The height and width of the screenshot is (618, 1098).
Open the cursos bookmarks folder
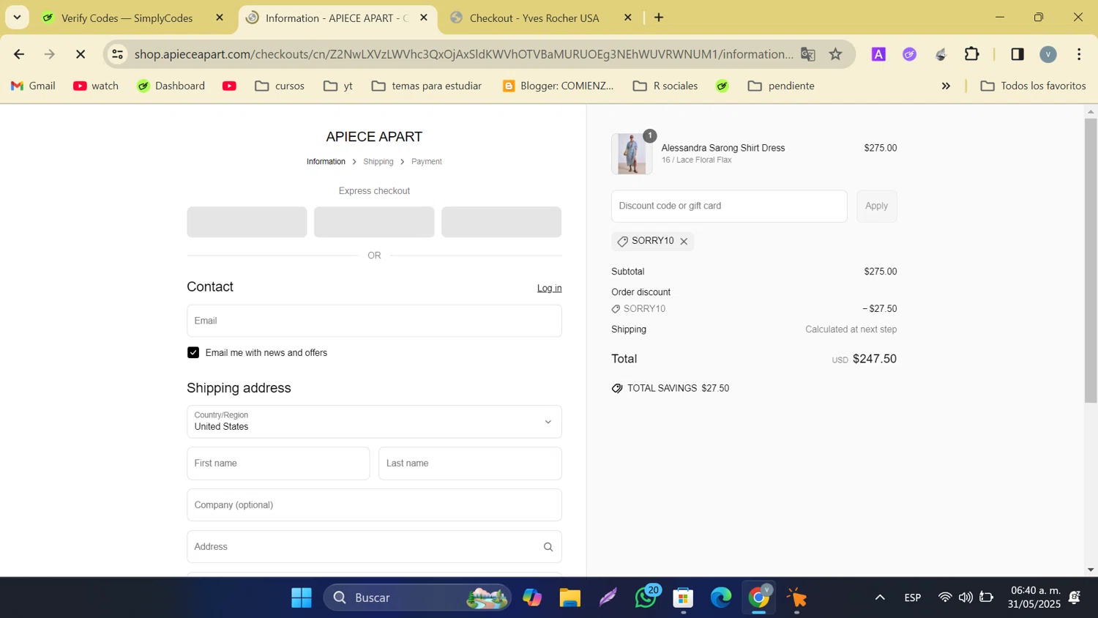(x=280, y=86)
